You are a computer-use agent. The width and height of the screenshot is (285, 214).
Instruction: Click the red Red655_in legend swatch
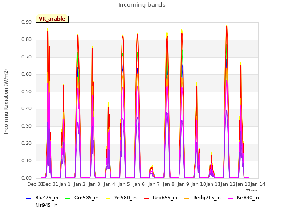coord(147,198)
